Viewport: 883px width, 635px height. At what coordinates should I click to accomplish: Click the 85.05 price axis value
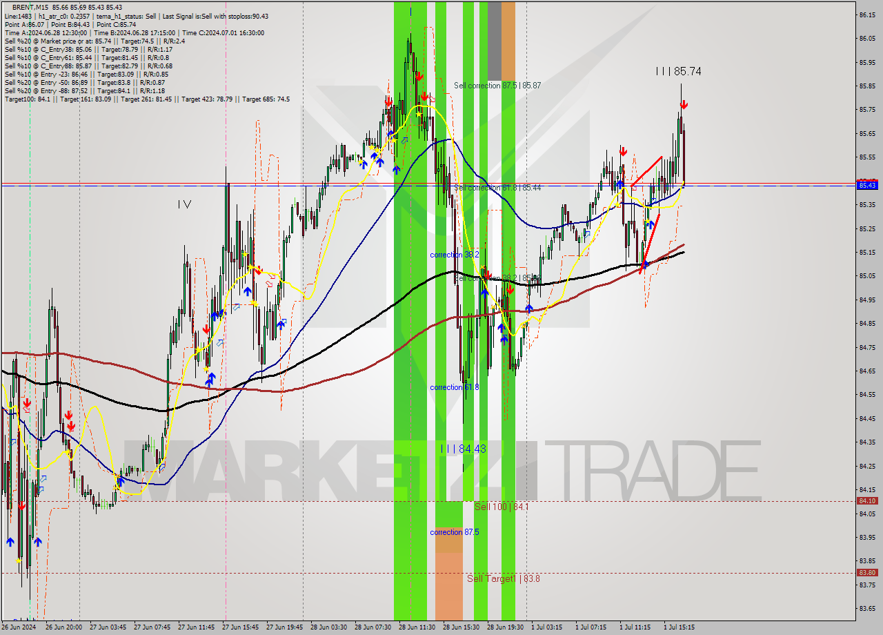point(867,276)
